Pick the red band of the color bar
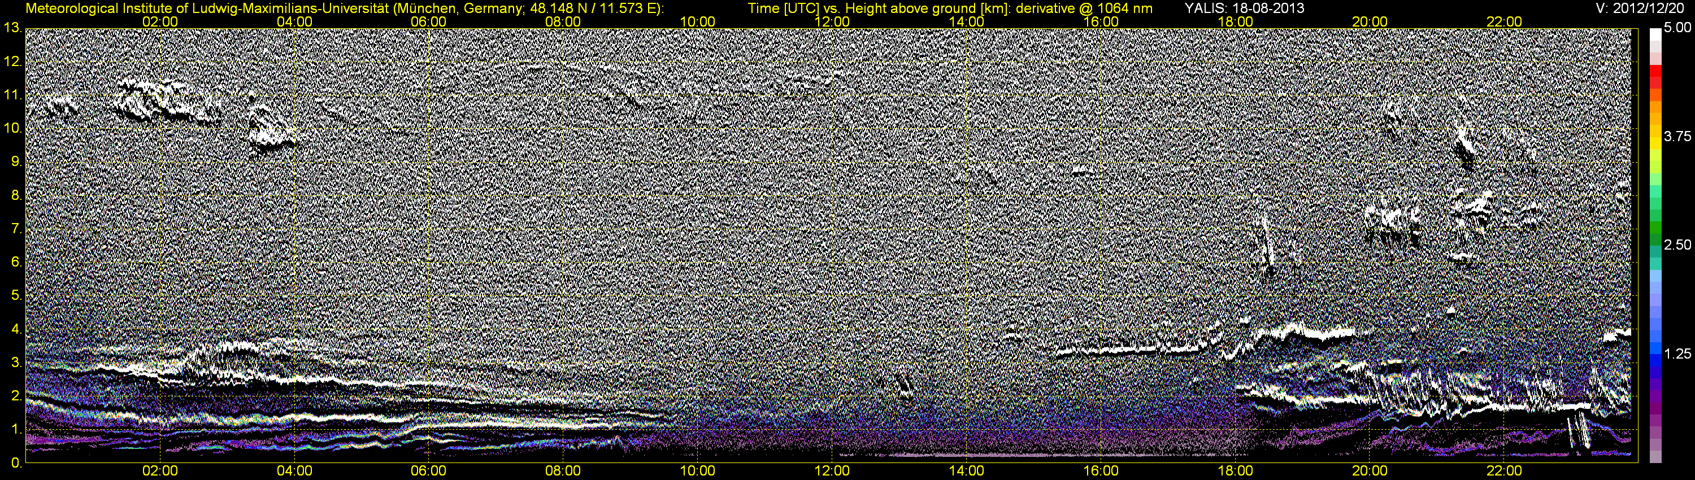1695x480 pixels. point(1655,71)
